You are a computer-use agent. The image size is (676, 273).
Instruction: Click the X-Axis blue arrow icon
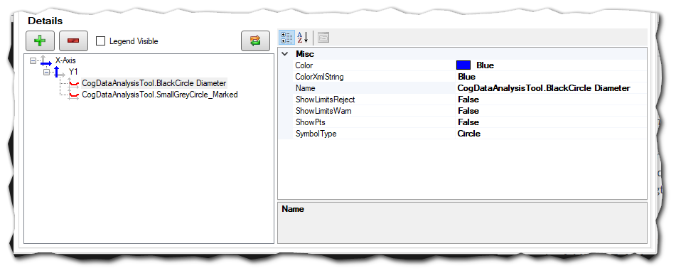[45, 61]
